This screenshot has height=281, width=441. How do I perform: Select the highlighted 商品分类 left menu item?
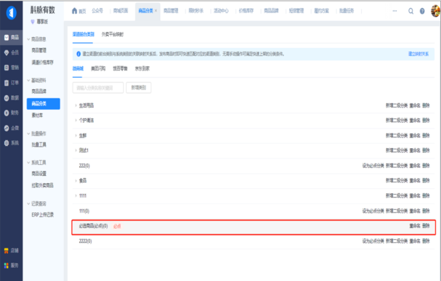click(x=43, y=104)
